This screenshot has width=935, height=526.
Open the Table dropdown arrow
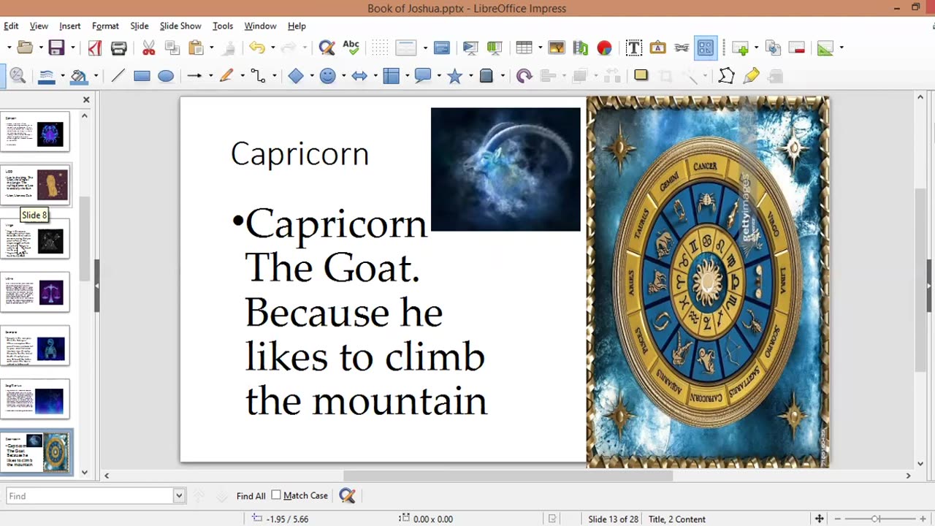coord(540,47)
